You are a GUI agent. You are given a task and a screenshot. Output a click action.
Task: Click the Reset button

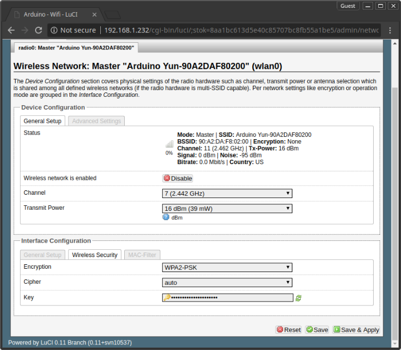[x=288, y=330]
